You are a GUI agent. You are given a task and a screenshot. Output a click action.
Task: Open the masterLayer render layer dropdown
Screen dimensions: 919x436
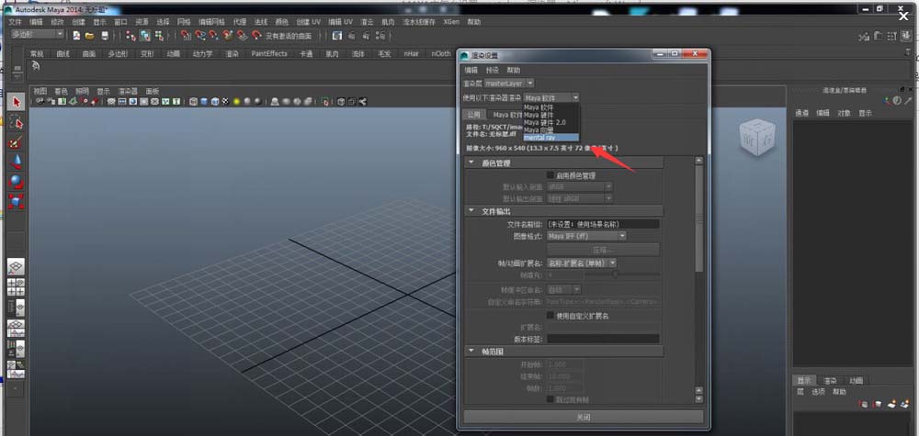click(509, 84)
